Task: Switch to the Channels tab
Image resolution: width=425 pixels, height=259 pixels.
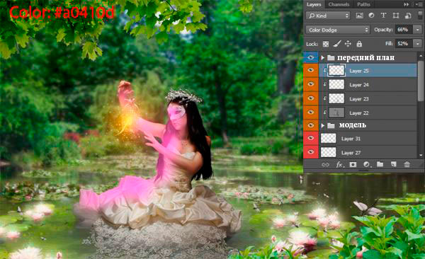Action: [x=339, y=4]
